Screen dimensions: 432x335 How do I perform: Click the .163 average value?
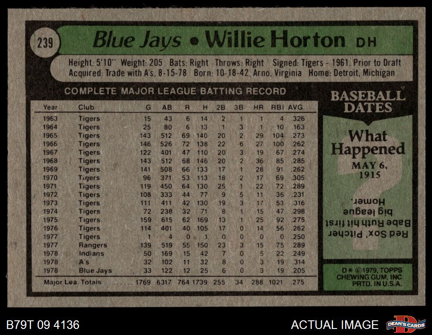coord(298,127)
